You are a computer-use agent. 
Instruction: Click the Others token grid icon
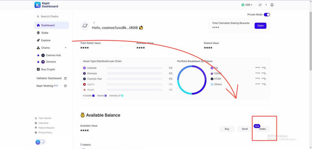pos(212,84)
